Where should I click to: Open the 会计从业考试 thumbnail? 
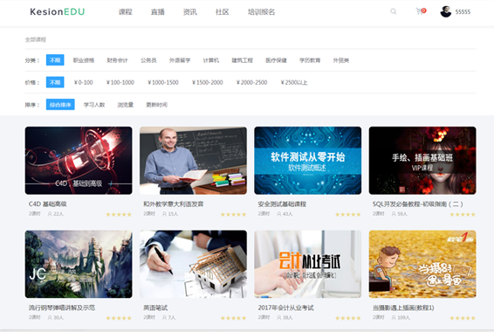(x=308, y=264)
